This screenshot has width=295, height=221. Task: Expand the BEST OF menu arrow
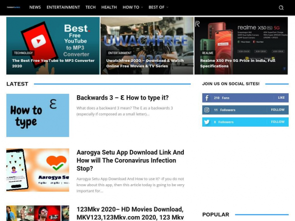167,7
